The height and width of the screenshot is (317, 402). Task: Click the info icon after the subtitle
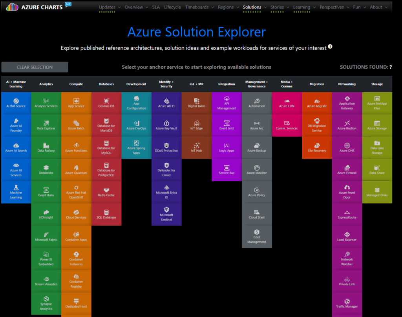coord(330,47)
